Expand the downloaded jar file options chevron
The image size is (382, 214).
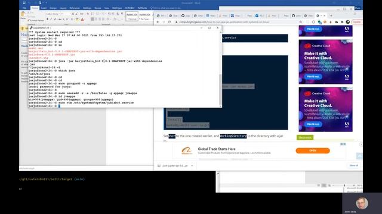pyautogui.click(x=192, y=166)
